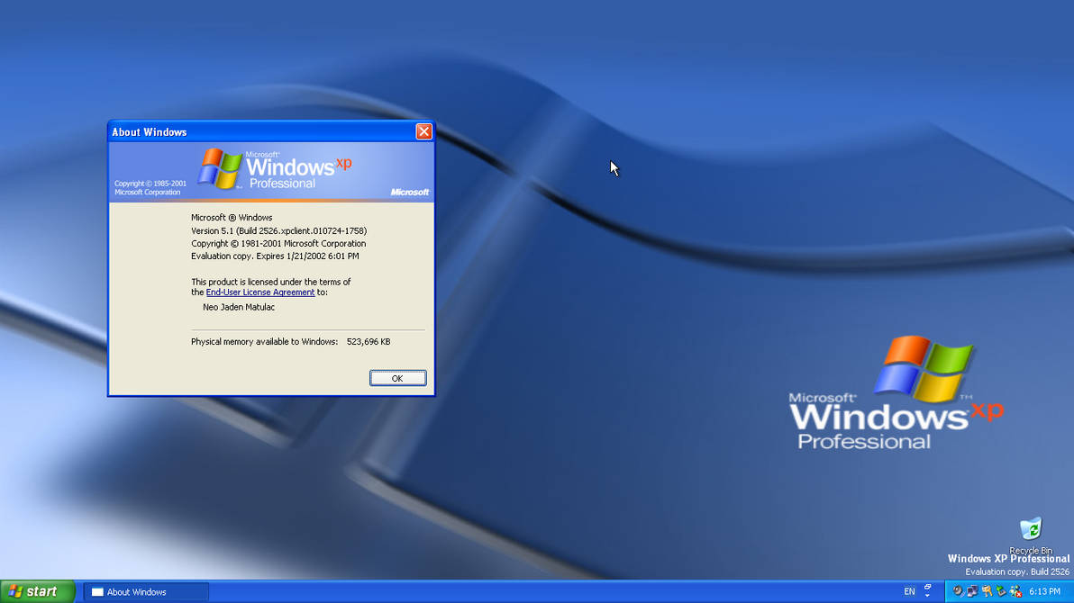Viewport: 1074px width, 603px height.
Task: Open the End-User License Agreement link
Action: pos(260,292)
